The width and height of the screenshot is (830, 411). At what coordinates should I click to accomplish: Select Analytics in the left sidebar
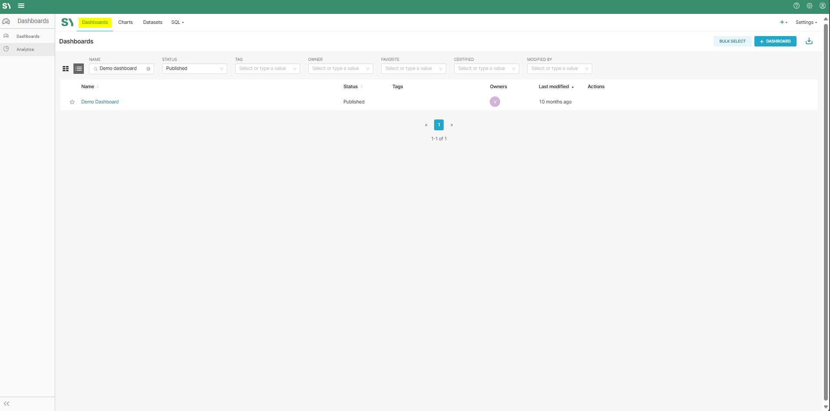pos(25,50)
